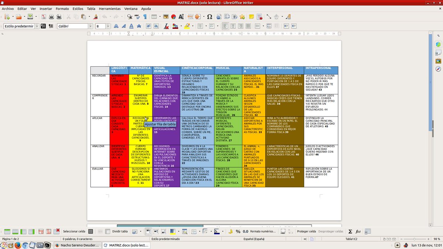Toggle right text alignment

coord(240,26)
